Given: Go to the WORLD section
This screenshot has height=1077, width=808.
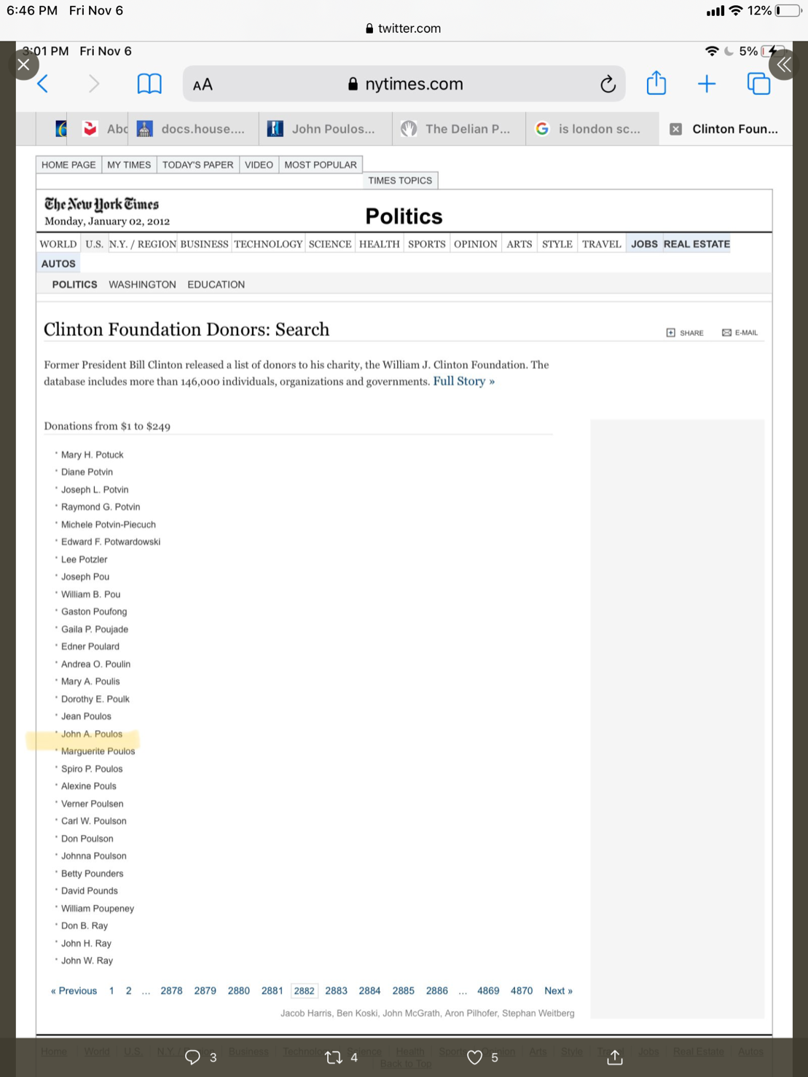Looking at the screenshot, I should [58, 244].
